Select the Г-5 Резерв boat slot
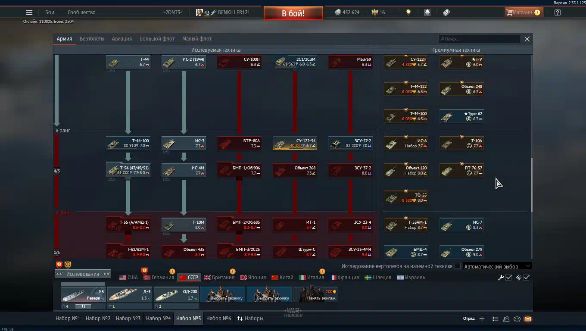586x331 pixels. pyautogui.click(x=83, y=295)
